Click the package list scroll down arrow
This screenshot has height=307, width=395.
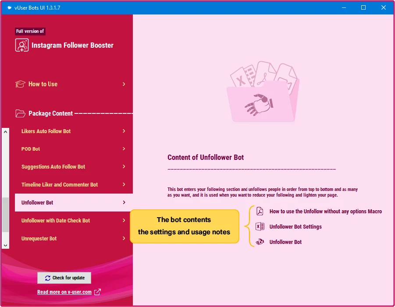coord(6,245)
